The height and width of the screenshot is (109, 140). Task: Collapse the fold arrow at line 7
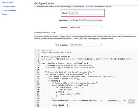pos(39,63)
